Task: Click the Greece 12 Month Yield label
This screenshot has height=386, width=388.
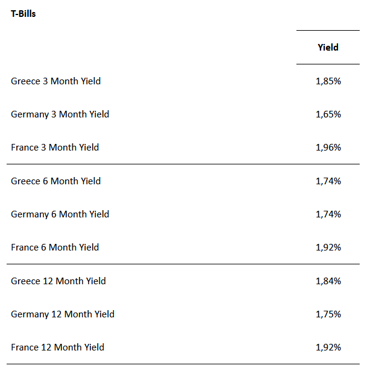Action: (58, 281)
